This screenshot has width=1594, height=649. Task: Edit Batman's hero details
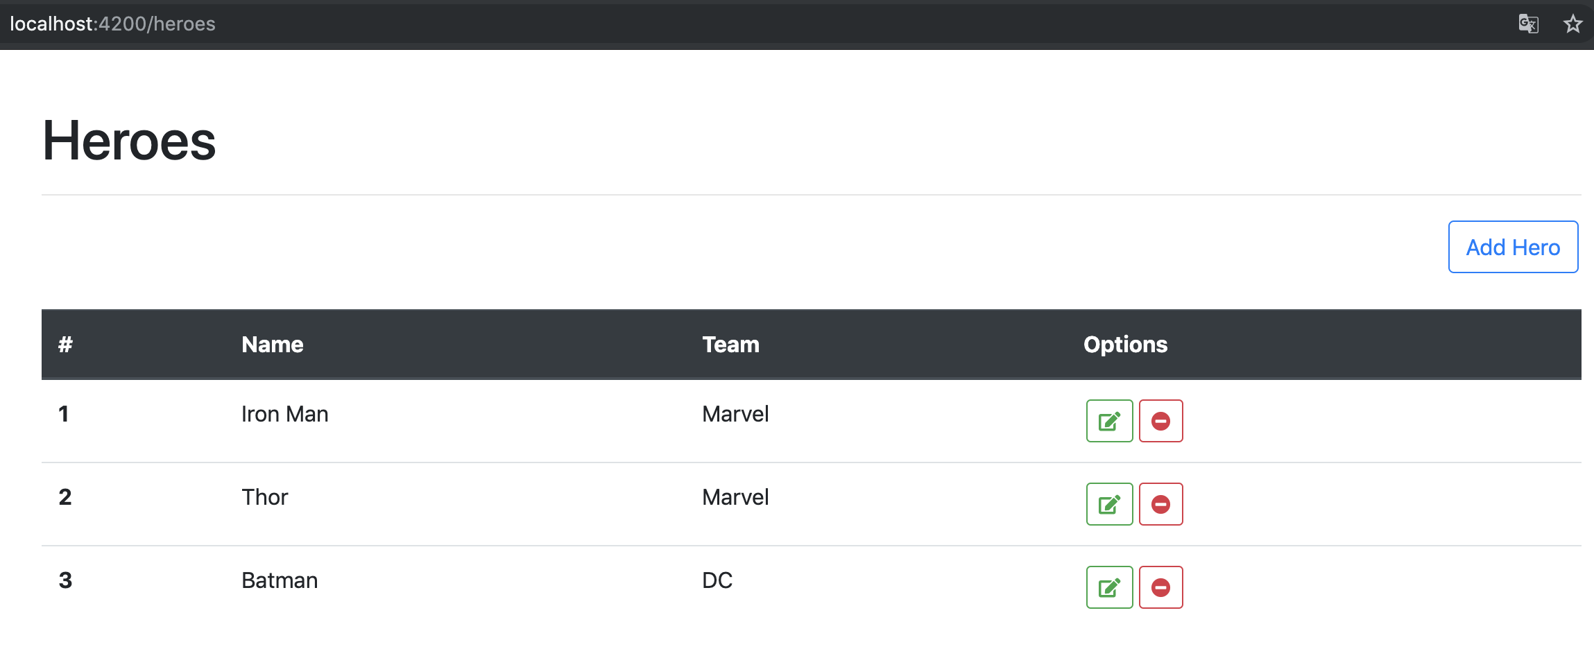pos(1109,587)
